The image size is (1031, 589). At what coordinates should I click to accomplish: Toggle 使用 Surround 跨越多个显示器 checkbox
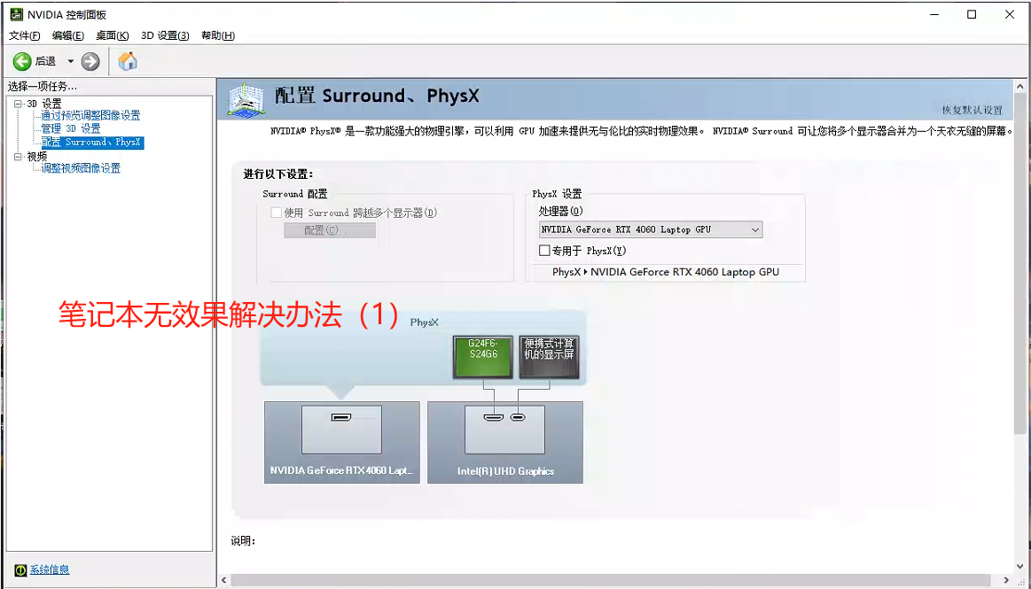[277, 213]
